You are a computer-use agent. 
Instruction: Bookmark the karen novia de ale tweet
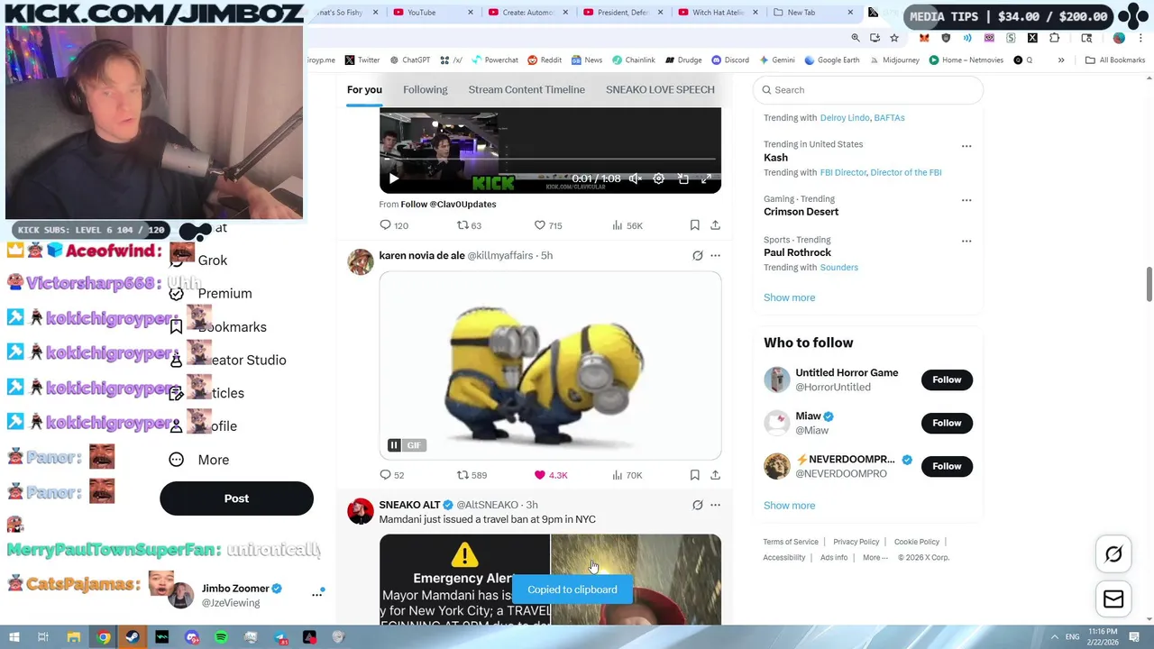694,475
